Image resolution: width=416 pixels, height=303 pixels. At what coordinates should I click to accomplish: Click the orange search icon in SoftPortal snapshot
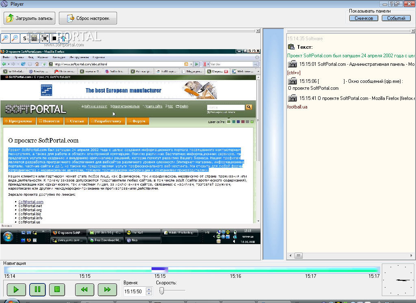click(249, 107)
